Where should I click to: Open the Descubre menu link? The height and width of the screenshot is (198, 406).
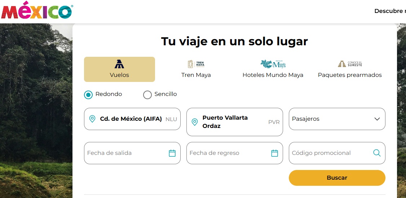390,11
